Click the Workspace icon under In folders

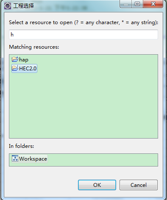tap(15, 158)
